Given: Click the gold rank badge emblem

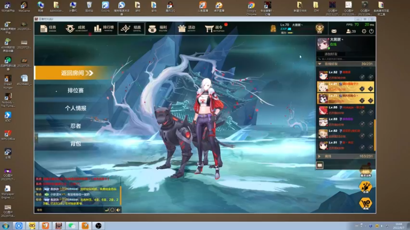Looking at the screenshot, I should click(x=319, y=29).
